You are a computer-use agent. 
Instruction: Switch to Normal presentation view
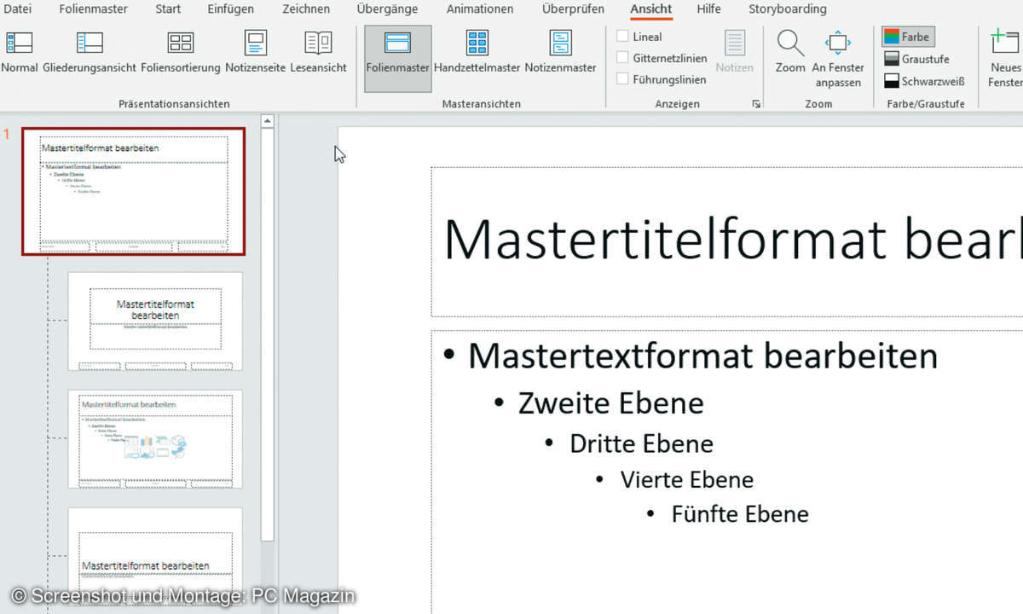[x=19, y=53]
